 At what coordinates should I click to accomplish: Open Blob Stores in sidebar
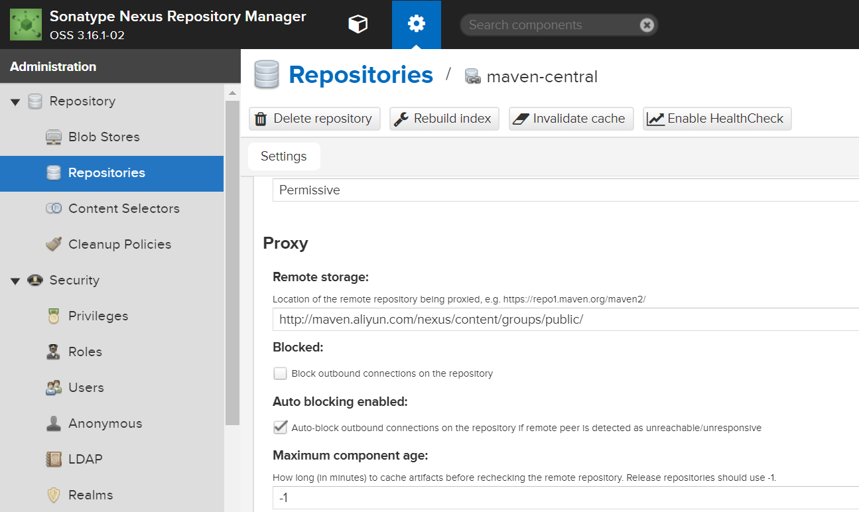(103, 137)
